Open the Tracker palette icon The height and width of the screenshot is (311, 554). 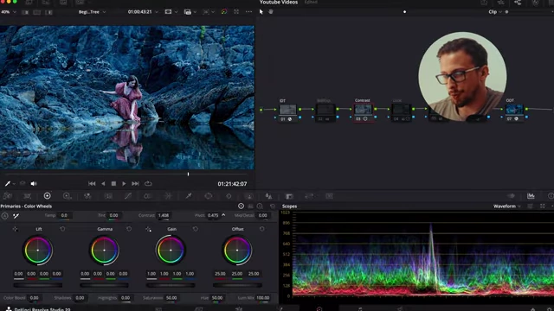(x=229, y=196)
